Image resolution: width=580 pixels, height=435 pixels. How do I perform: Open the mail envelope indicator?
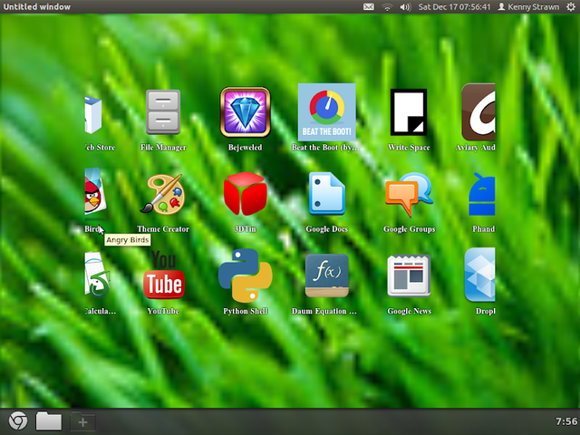point(369,6)
